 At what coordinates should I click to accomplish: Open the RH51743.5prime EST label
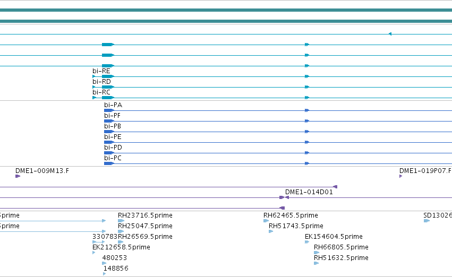[296, 226]
